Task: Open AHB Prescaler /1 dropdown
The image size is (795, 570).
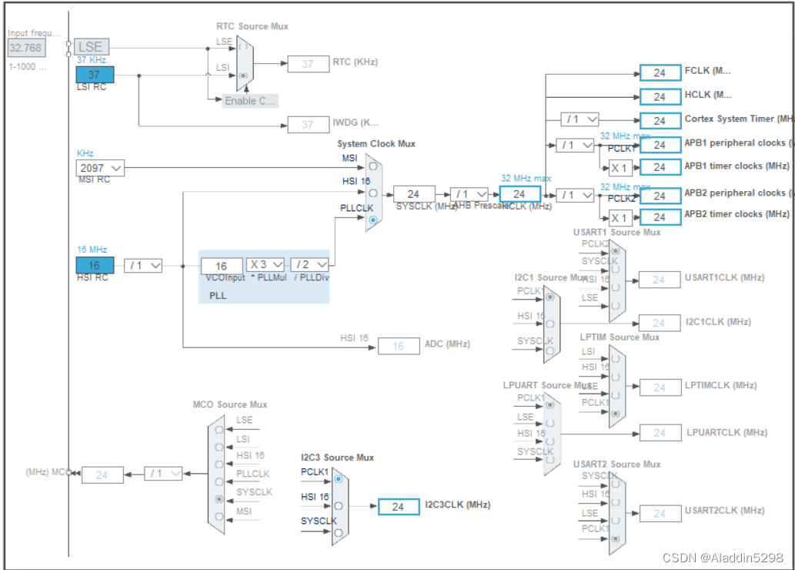Action: 469,194
